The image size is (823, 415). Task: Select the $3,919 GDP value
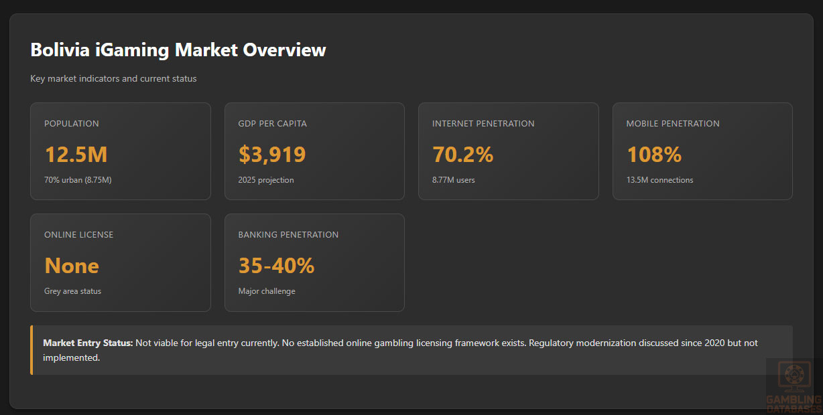(x=272, y=155)
